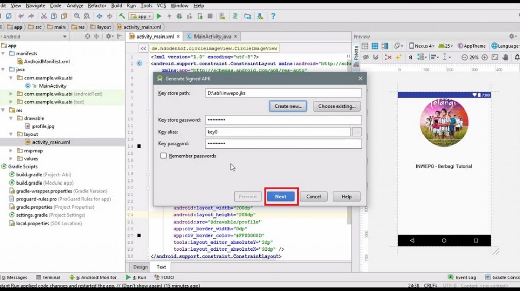Click the Key store path field
The height and width of the screenshot is (291, 520).
tap(283, 93)
